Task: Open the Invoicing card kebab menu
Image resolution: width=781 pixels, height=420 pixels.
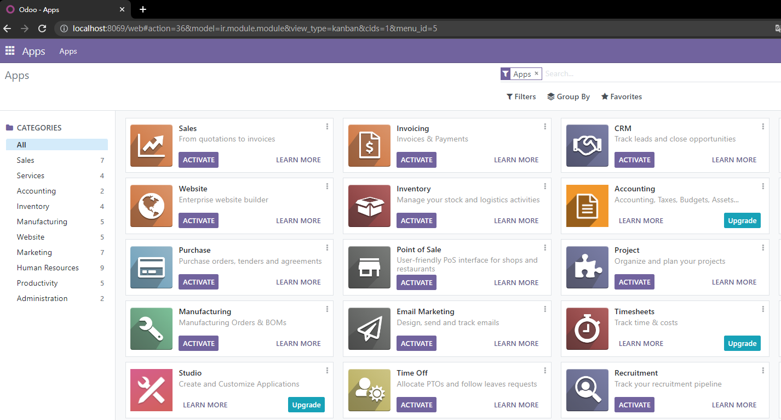Action: [x=545, y=127]
